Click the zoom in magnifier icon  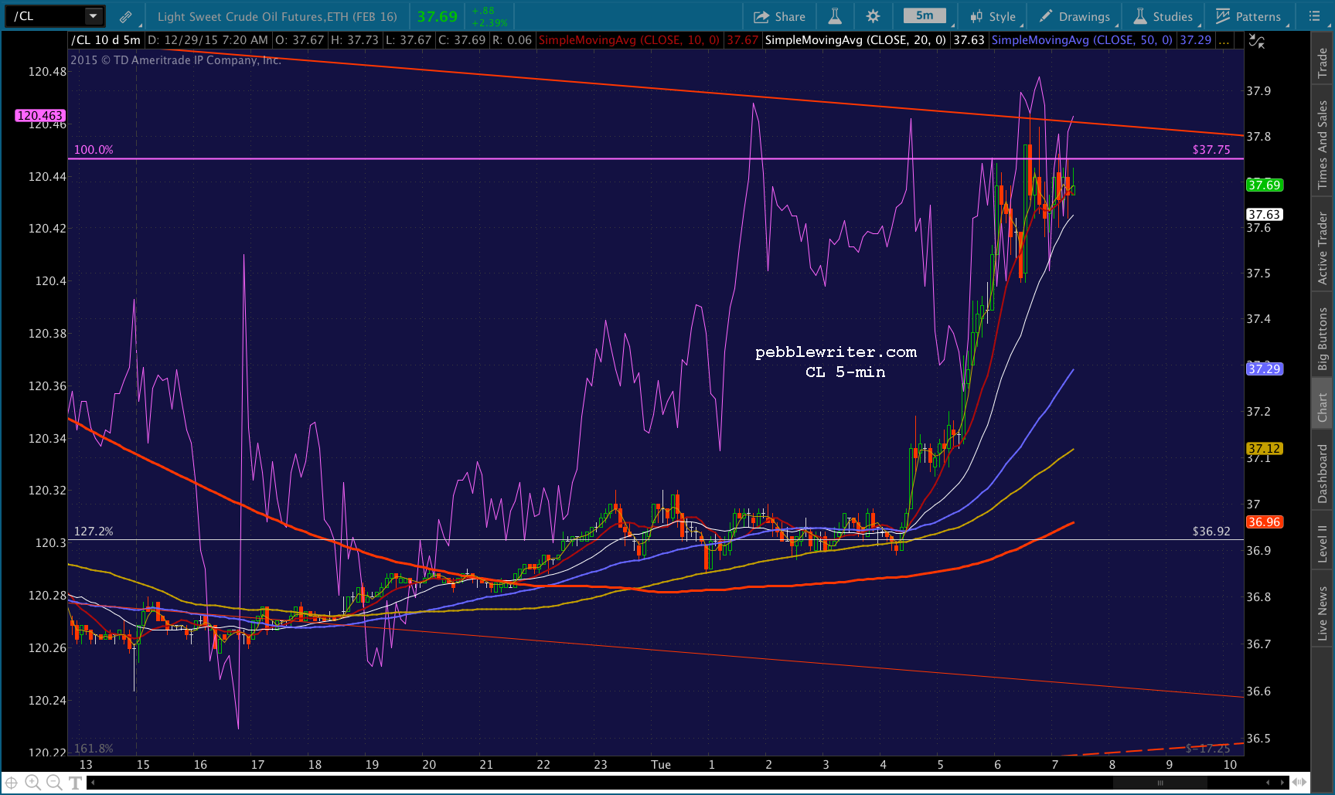(x=32, y=783)
